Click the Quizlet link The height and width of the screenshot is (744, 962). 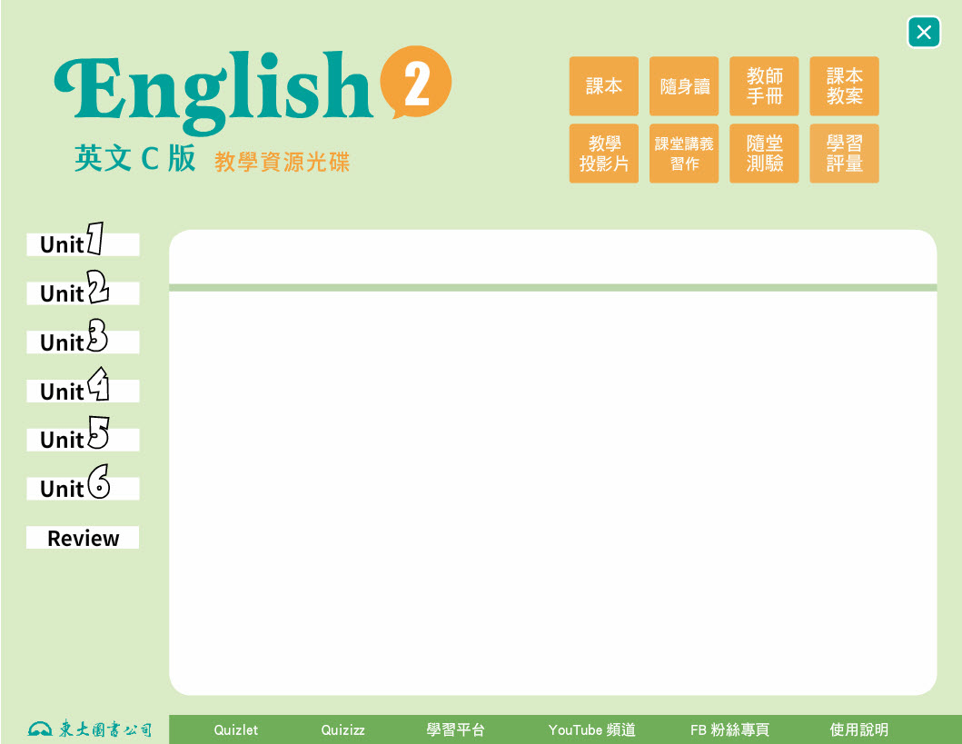point(236,730)
